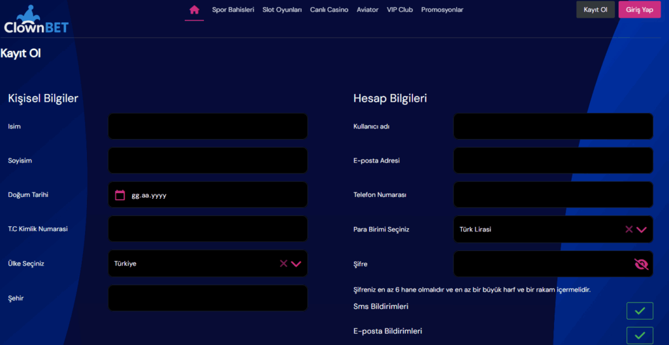
Task: Open the Promosyonlar menu item
Action: (442, 10)
